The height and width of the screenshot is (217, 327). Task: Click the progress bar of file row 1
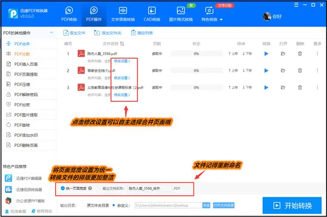point(196,54)
